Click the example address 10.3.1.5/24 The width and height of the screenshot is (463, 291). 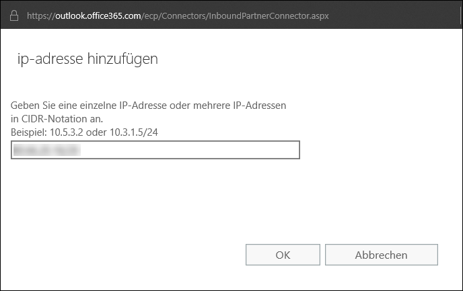[134, 132]
